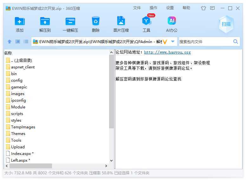Select the .. (上级目录) parent directory row
Viewport: 246px width, 180px height.
click(x=19, y=61)
